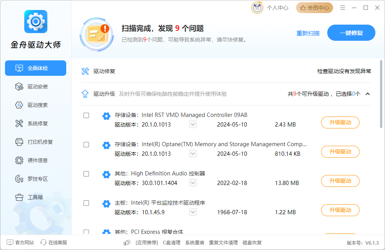Screen dimensions: 385x250
Task: Tick checkbox for High Definition Audio 控制器
Action: [x=86, y=174]
